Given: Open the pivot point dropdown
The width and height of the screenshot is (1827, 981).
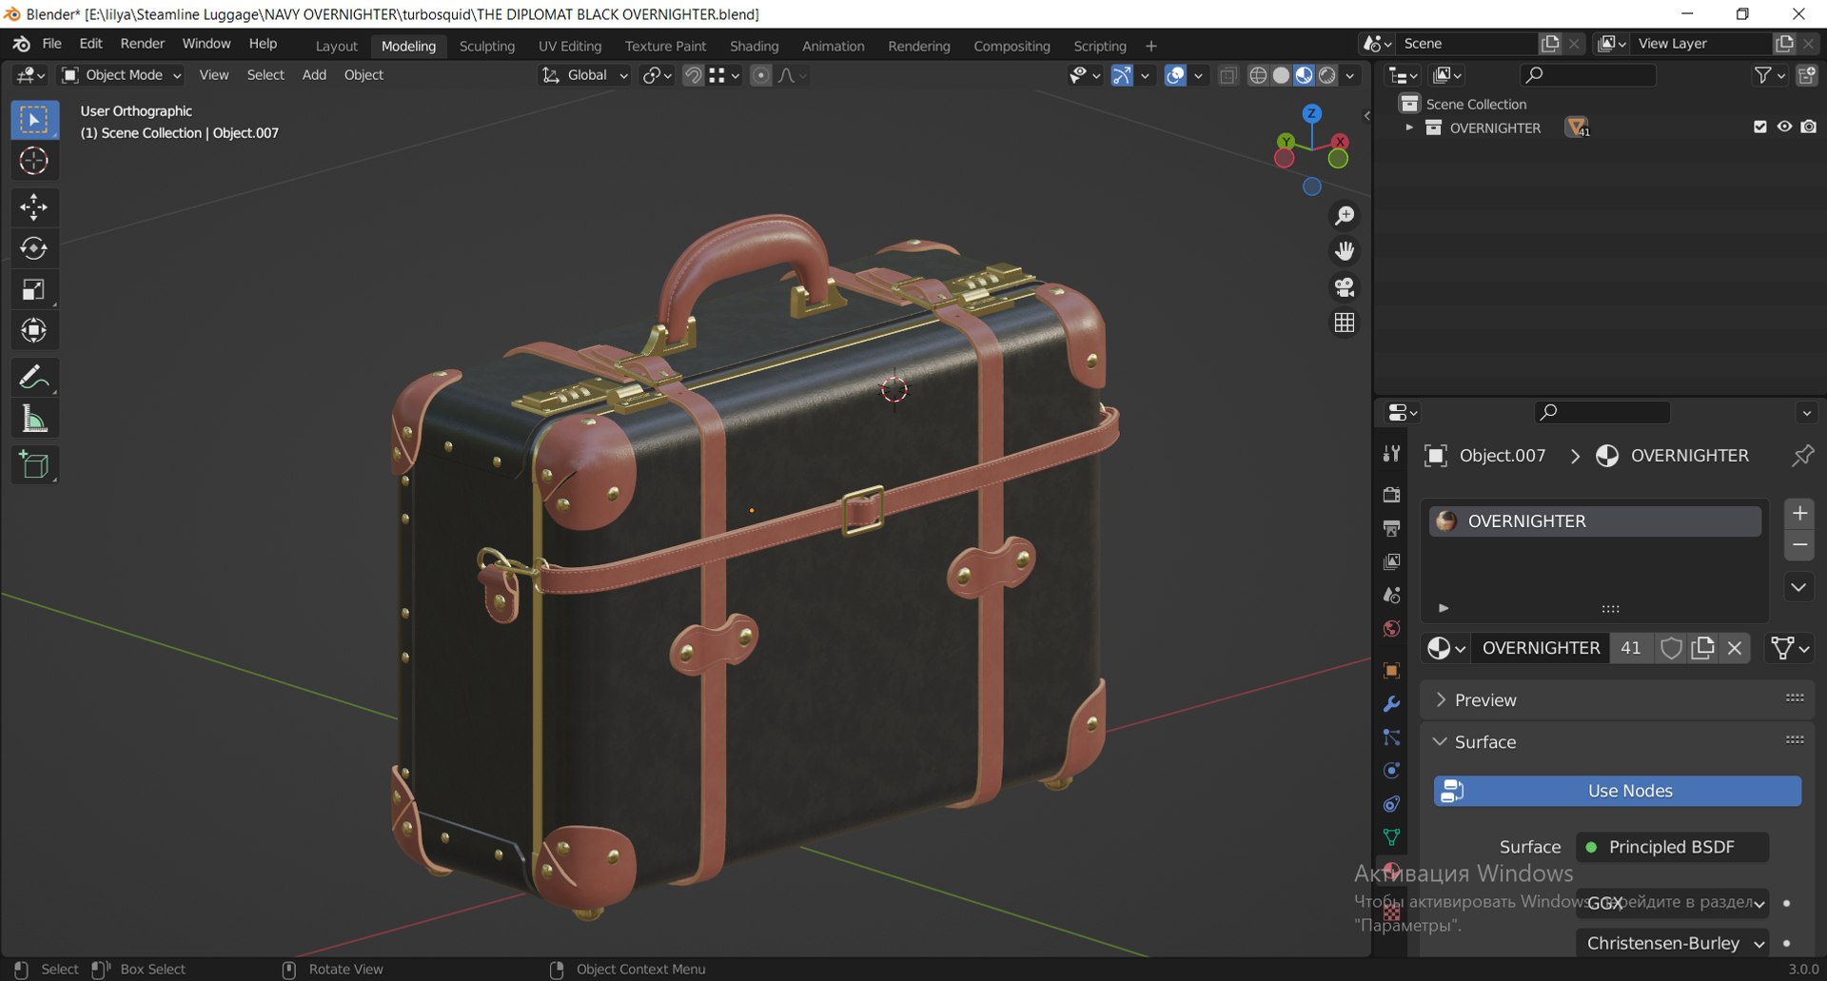Looking at the screenshot, I should [x=657, y=75].
